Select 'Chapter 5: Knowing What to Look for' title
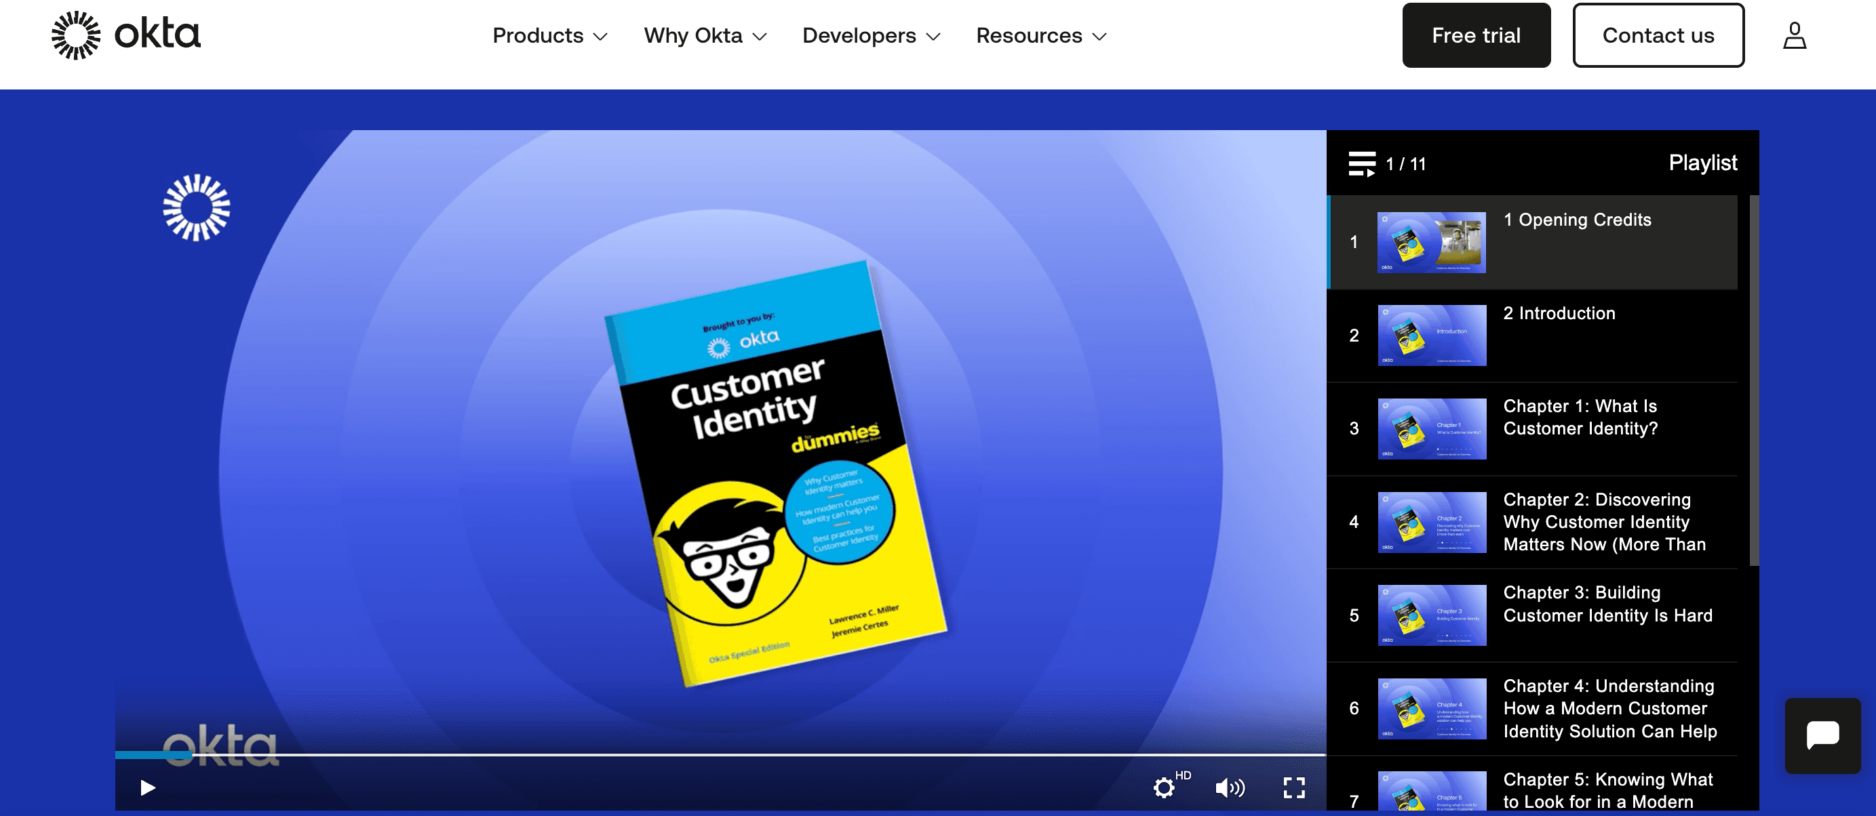 [1607, 790]
